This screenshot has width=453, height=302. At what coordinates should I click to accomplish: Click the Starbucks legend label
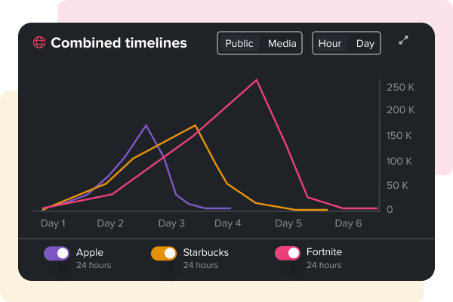click(205, 253)
